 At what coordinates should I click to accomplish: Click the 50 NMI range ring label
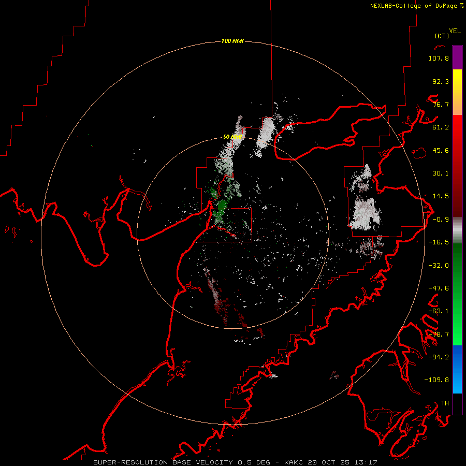pyautogui.click(x=232, y=137)
